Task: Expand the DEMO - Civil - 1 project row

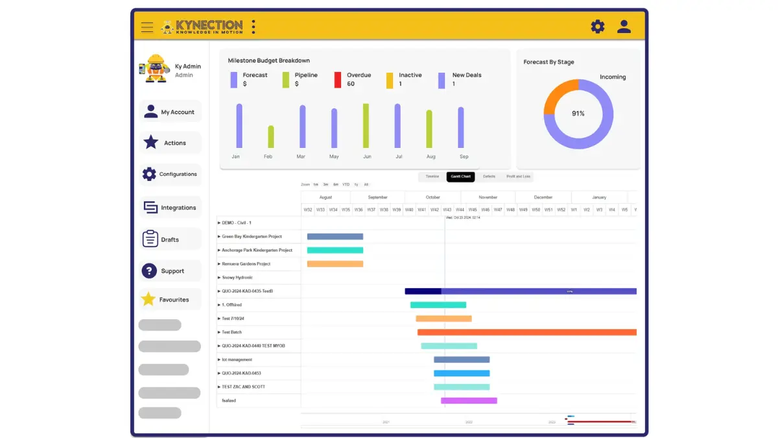Action: [220, 223]
